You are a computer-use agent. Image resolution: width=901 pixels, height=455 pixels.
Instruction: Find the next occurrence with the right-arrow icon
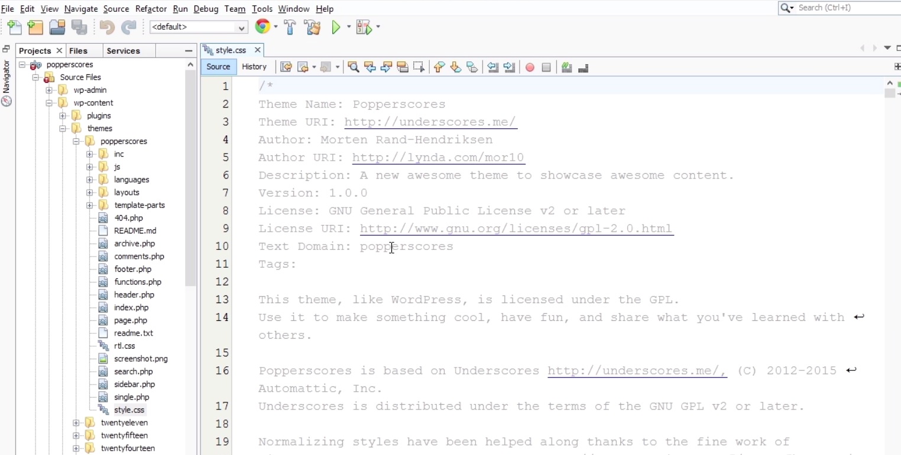[387, 67]
